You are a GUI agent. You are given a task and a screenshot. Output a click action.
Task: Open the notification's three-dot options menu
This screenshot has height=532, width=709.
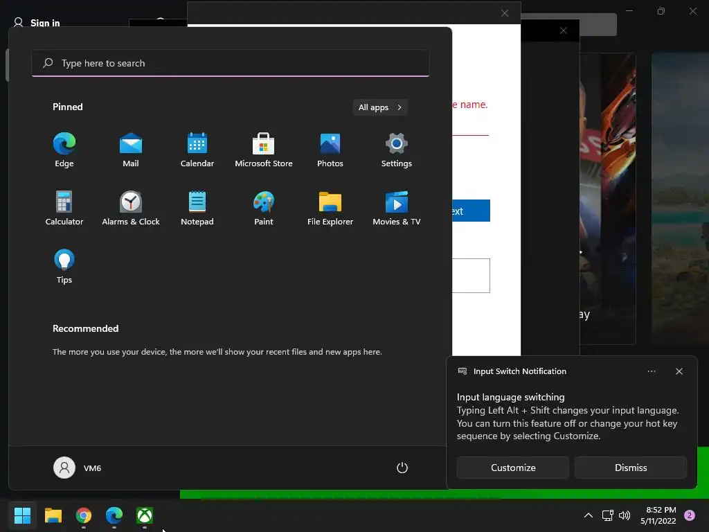[651, 371]
